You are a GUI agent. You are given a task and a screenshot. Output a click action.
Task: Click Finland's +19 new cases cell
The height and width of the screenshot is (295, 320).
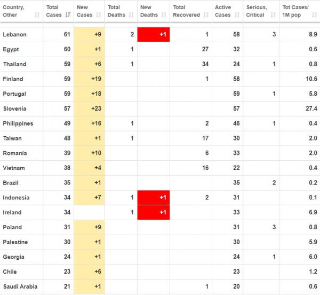[x=89, y=79]
